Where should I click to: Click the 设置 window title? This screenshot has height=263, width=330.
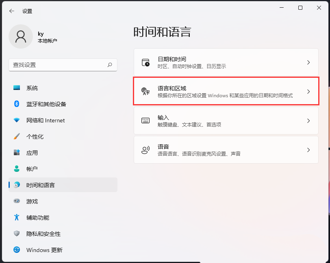click(27, 11)
